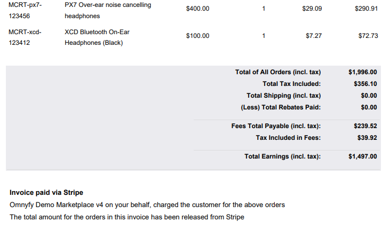The height and width of the screenshot is (229, 390).
Task: Click Tax Included in Fees $39.92
Action: 367,138
